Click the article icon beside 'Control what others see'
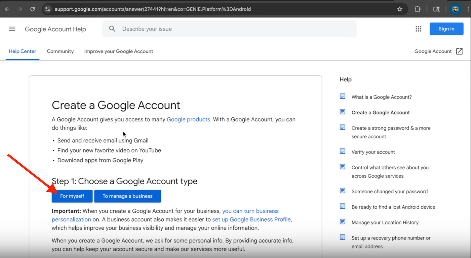The height and width of the screenshot is (258, 471). tap(342, 167)
